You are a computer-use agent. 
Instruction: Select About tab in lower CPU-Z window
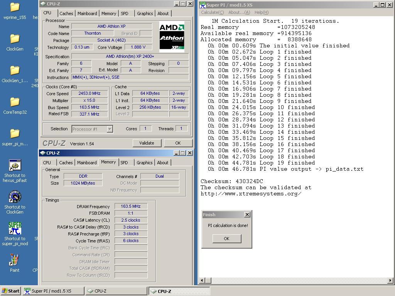point(163,163)
